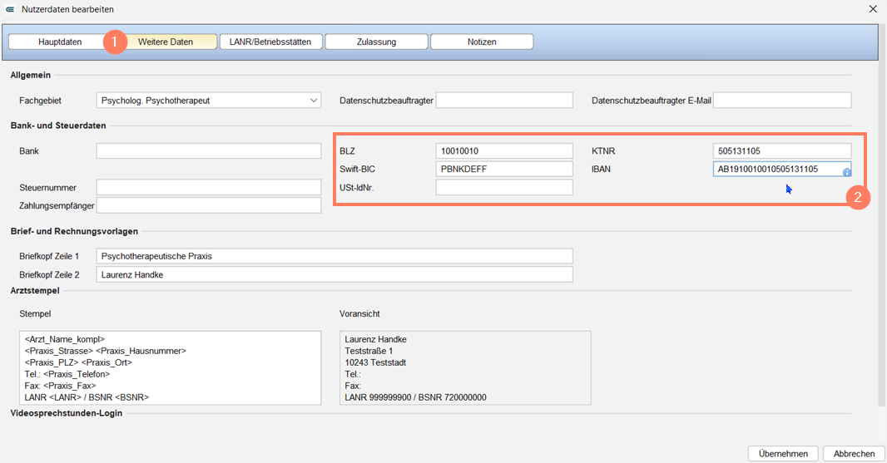Click the app icon in the title bar
The height and width of the screenshot is (463, 887).
10,10
